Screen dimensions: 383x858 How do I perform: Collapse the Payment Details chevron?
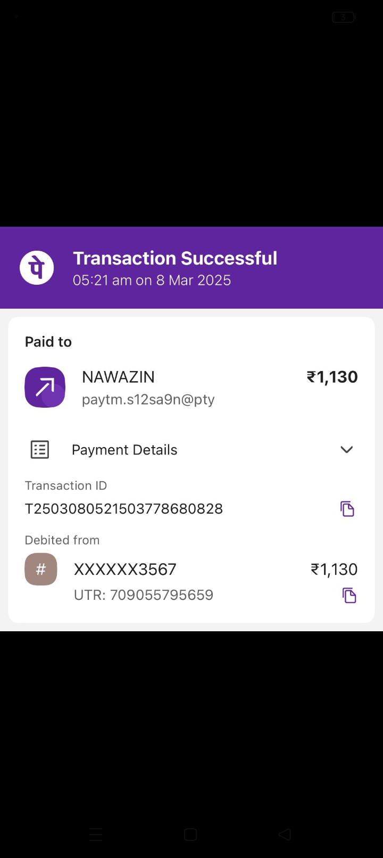click(x=346, y=450)
